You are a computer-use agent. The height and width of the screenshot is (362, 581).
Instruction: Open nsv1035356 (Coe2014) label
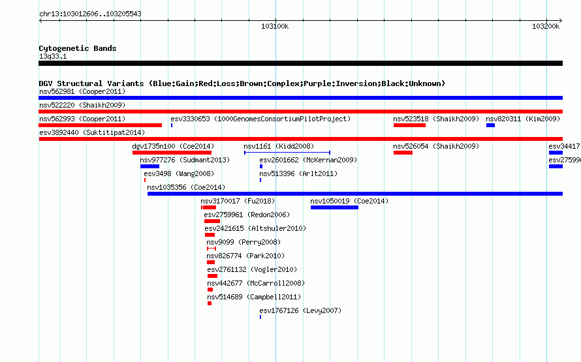[186, 187]
